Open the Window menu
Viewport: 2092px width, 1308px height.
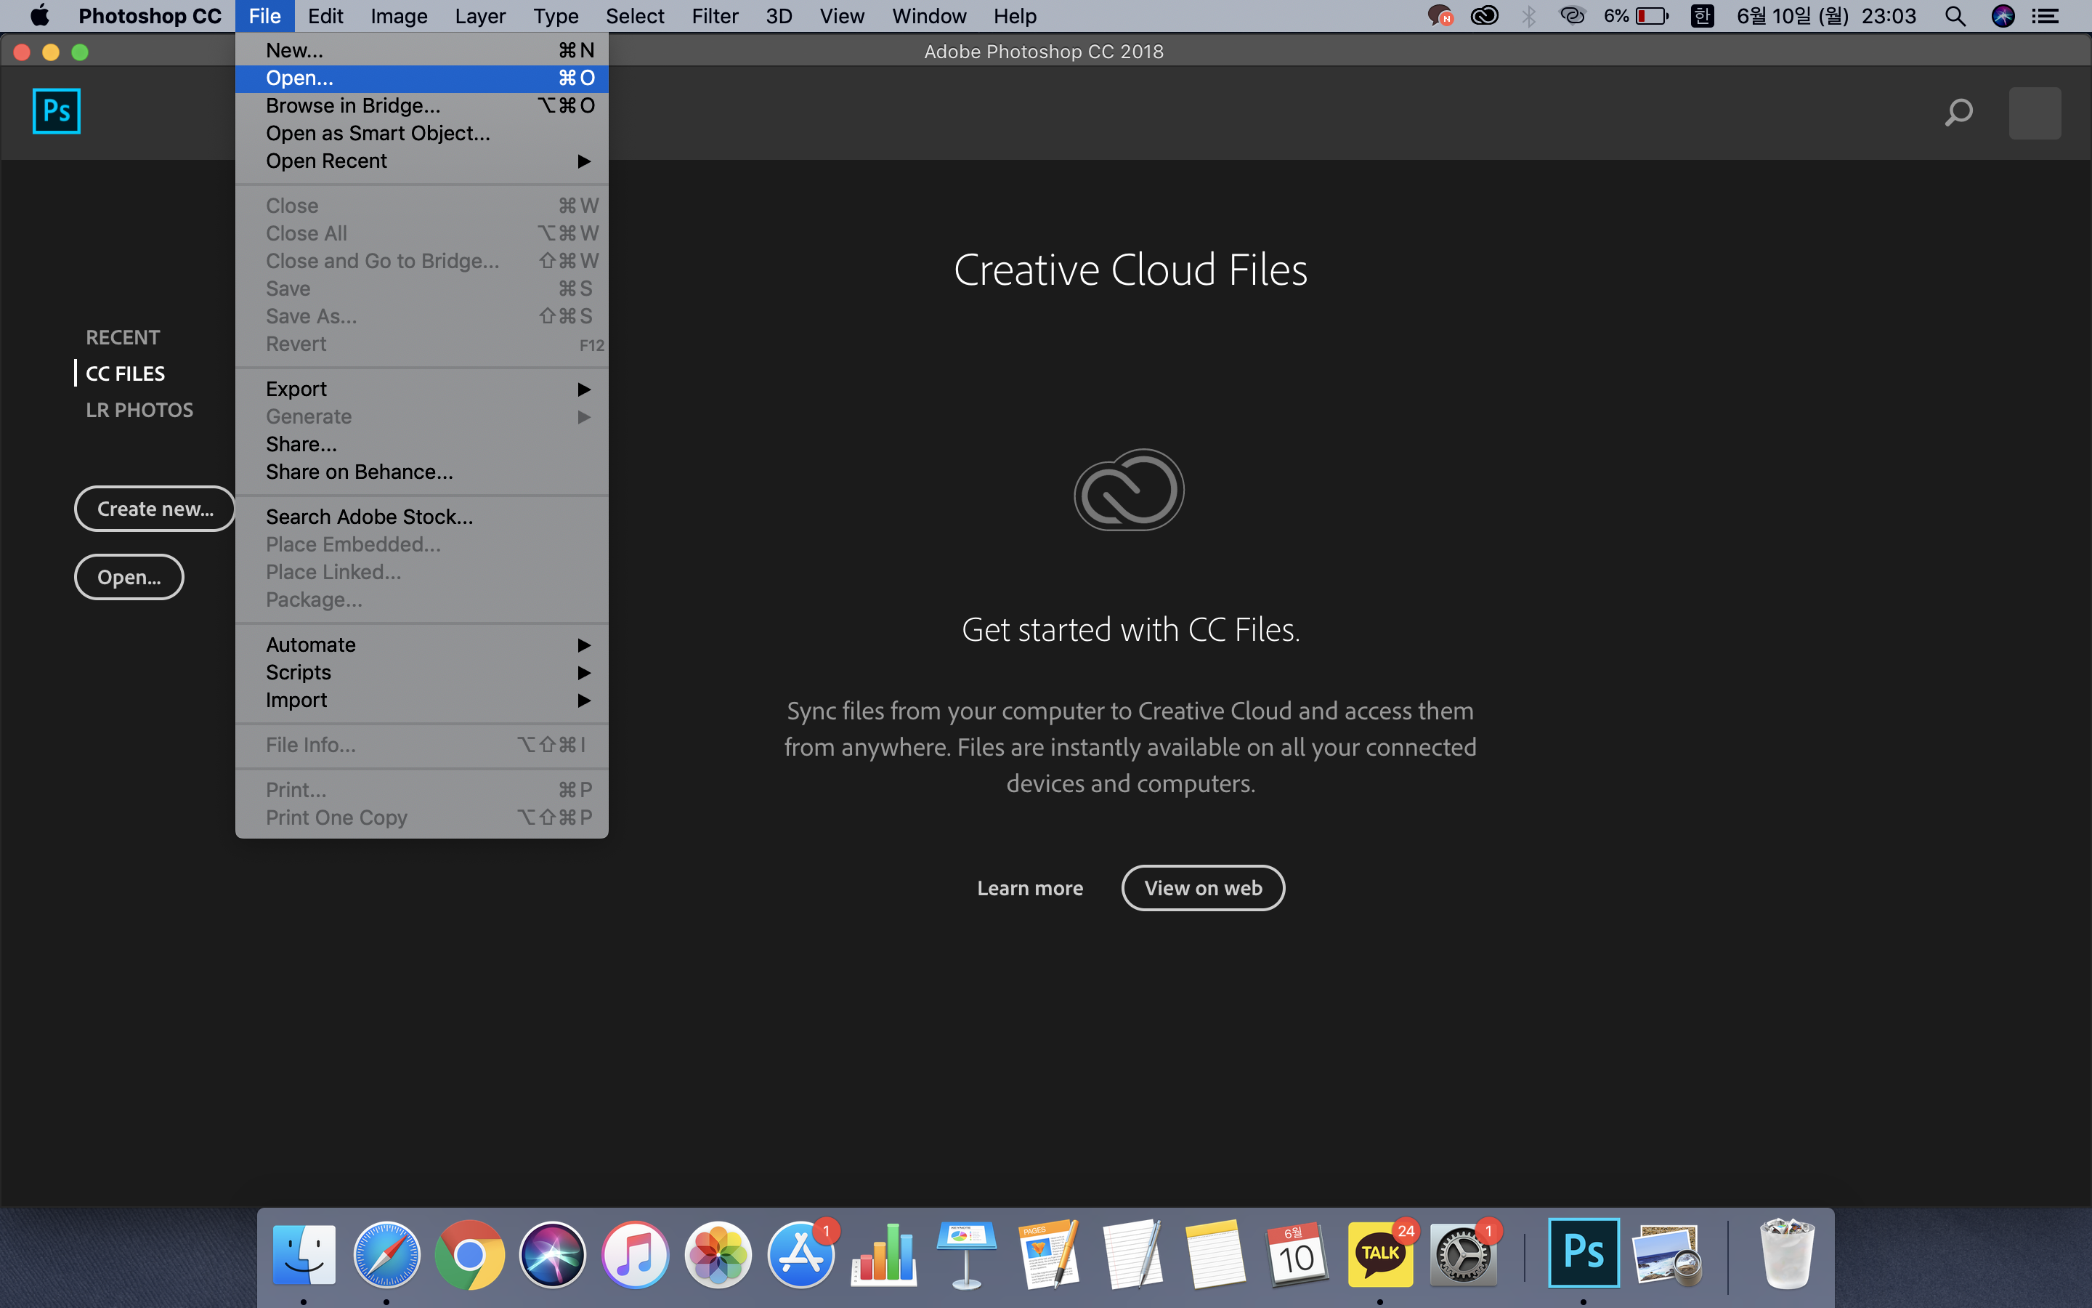coord(929,15)
